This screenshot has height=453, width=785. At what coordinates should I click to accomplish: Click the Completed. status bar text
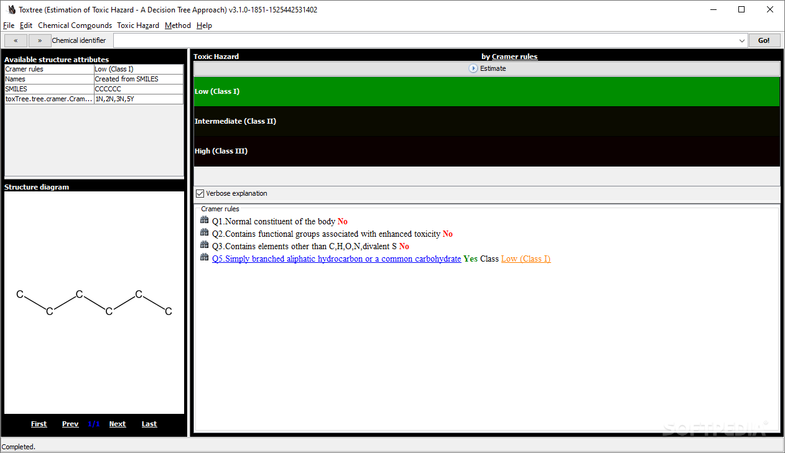(19, 446)
